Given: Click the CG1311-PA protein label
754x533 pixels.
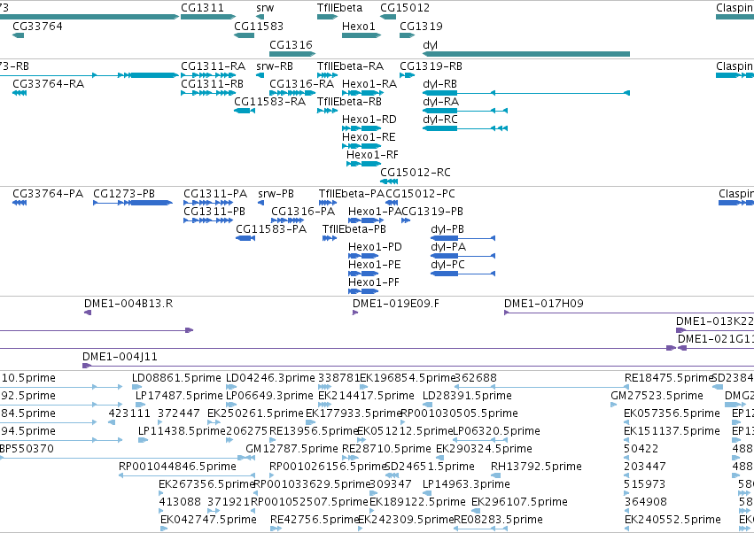Looking at the screenshot, I should pyautogui.click(x=215, y=194).
